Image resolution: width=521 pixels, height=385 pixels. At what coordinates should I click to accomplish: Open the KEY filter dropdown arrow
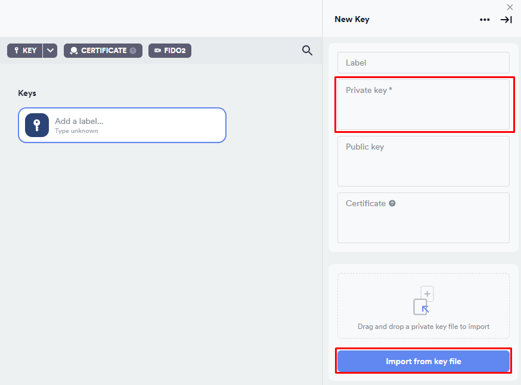[50, 51]
